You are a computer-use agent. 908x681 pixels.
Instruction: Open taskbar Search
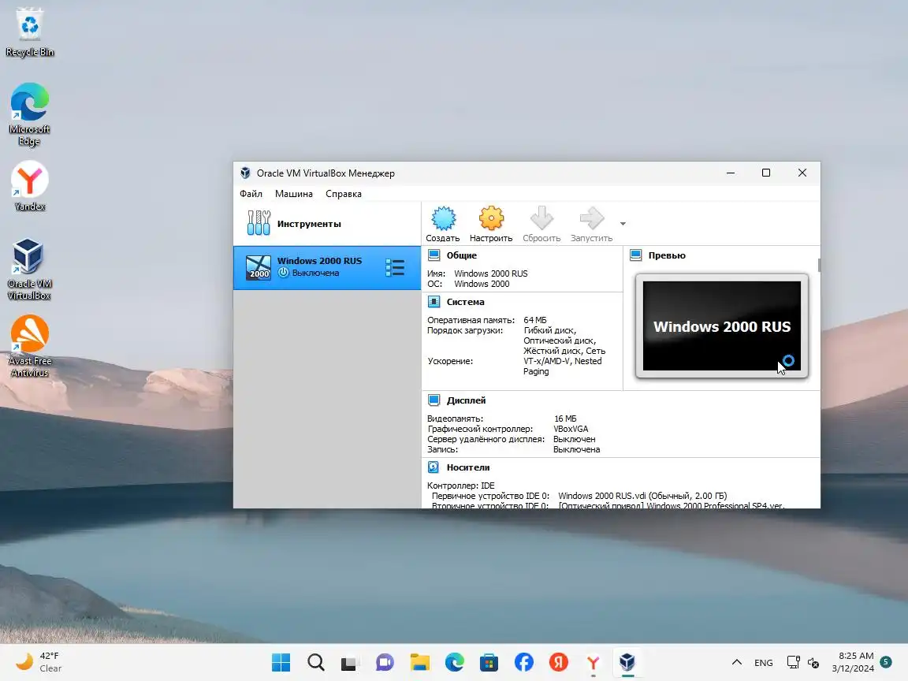[x=315, y=662]
